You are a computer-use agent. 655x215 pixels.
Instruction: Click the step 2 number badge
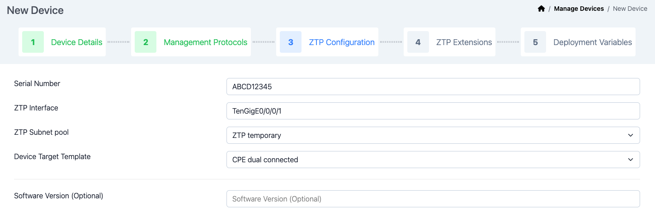pyautogui.click(x=146, y=42)
